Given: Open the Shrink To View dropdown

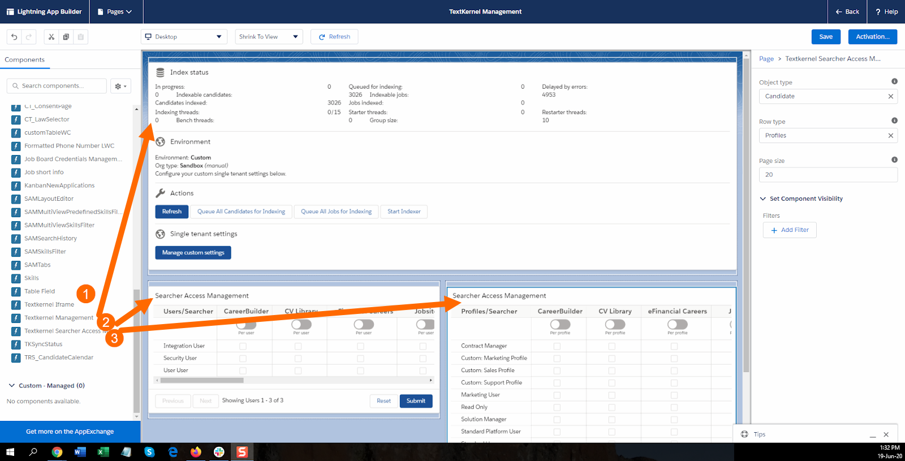Looking at the screenshot, I should 269,37.
